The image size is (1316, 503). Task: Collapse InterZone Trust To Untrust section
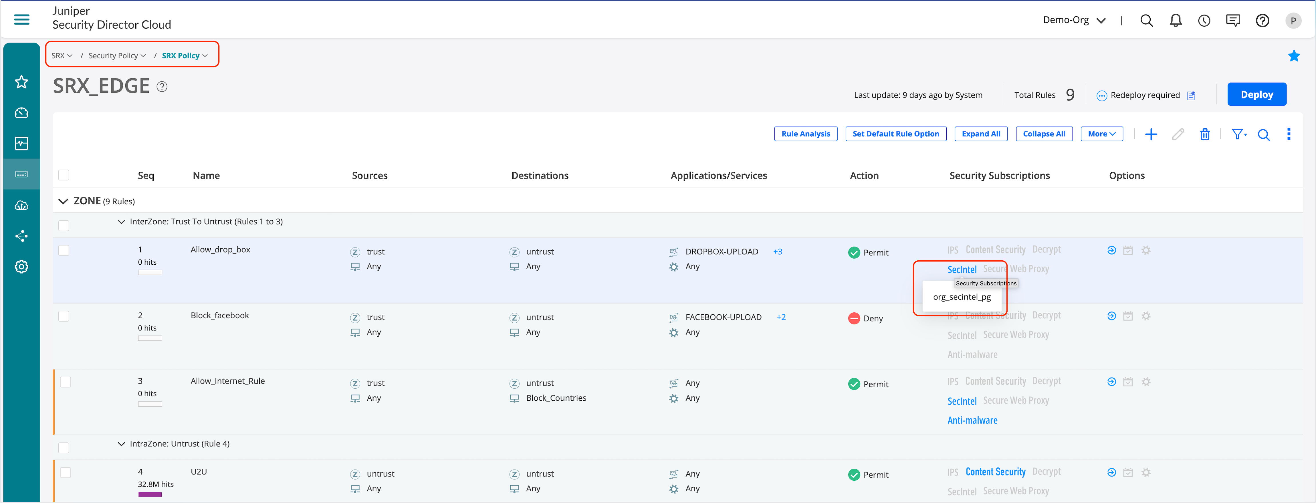pos(121,222)
